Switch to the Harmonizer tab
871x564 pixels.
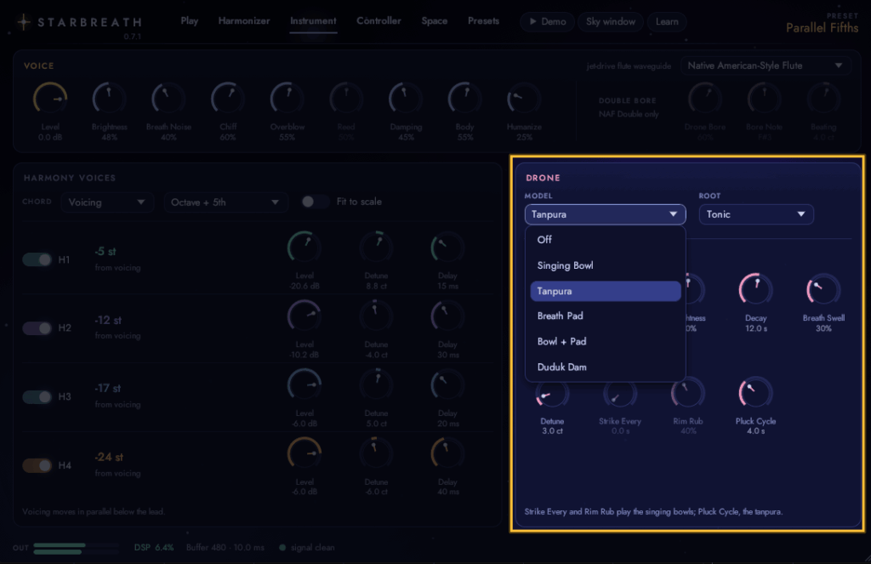pyautogui.click(x=244, y=21)
